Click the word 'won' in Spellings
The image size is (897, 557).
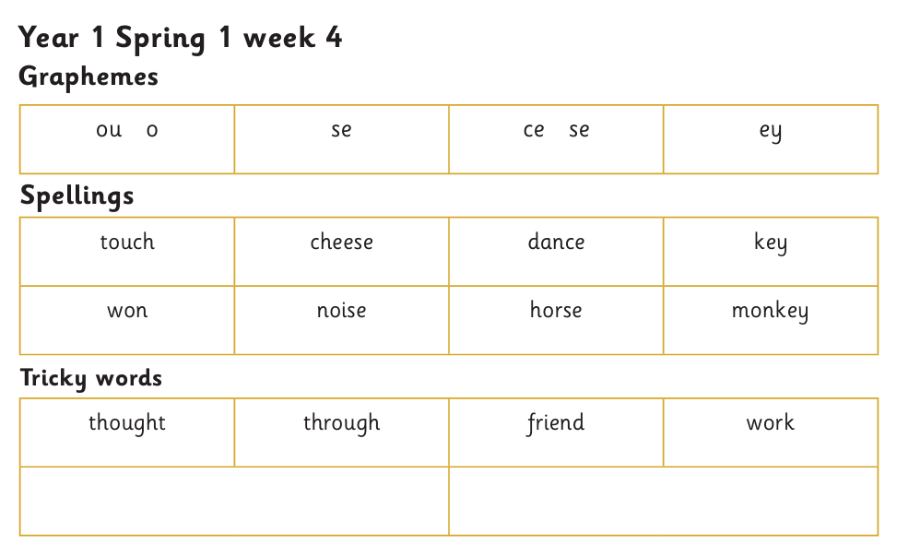(x=127, y=311)
